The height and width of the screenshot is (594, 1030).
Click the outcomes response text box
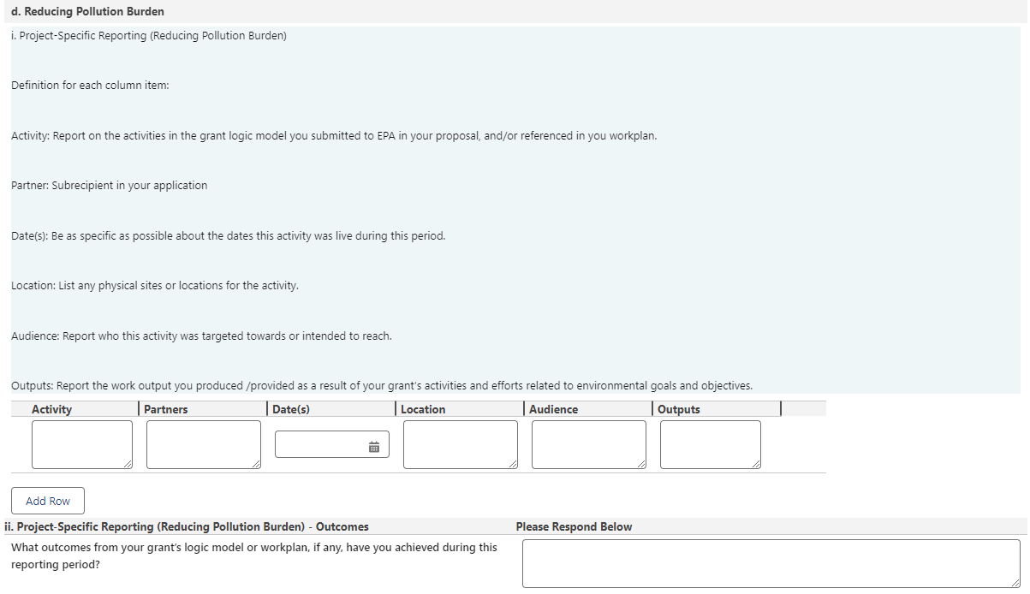pos(771,562)
